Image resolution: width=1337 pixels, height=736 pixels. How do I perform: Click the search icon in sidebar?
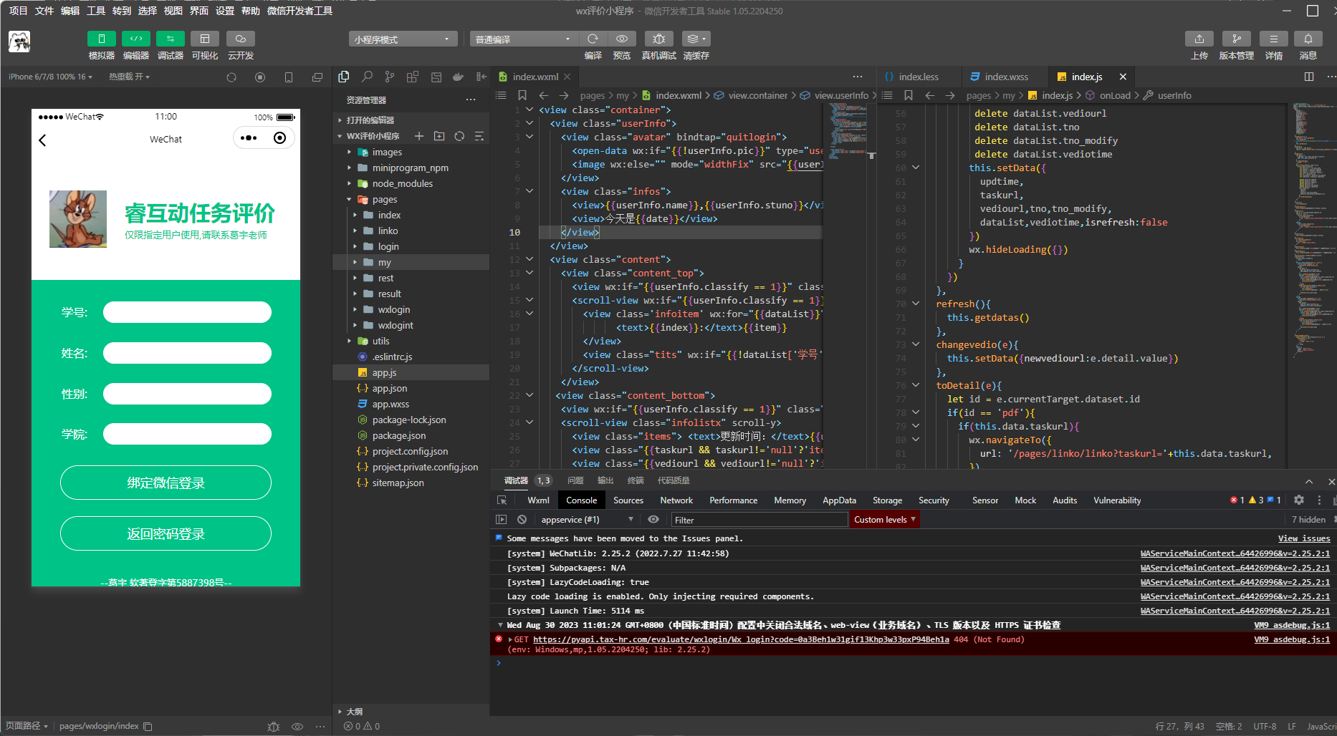(x=367, y=77)
